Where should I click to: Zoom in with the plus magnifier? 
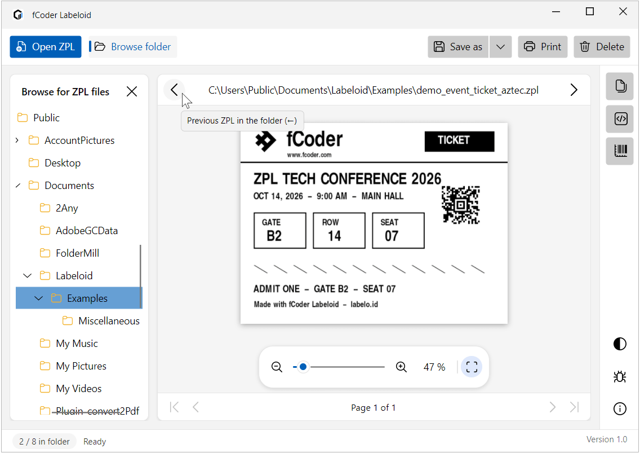pos(401,367)
